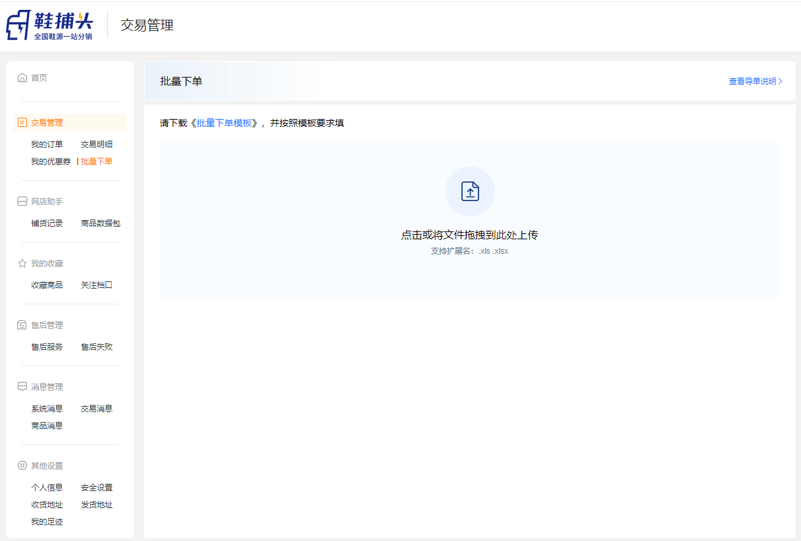
Task: Open 我的优惠券 menu item
Action: 51,162
